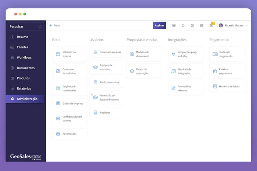Click the Modelos de documento icon

132,54
